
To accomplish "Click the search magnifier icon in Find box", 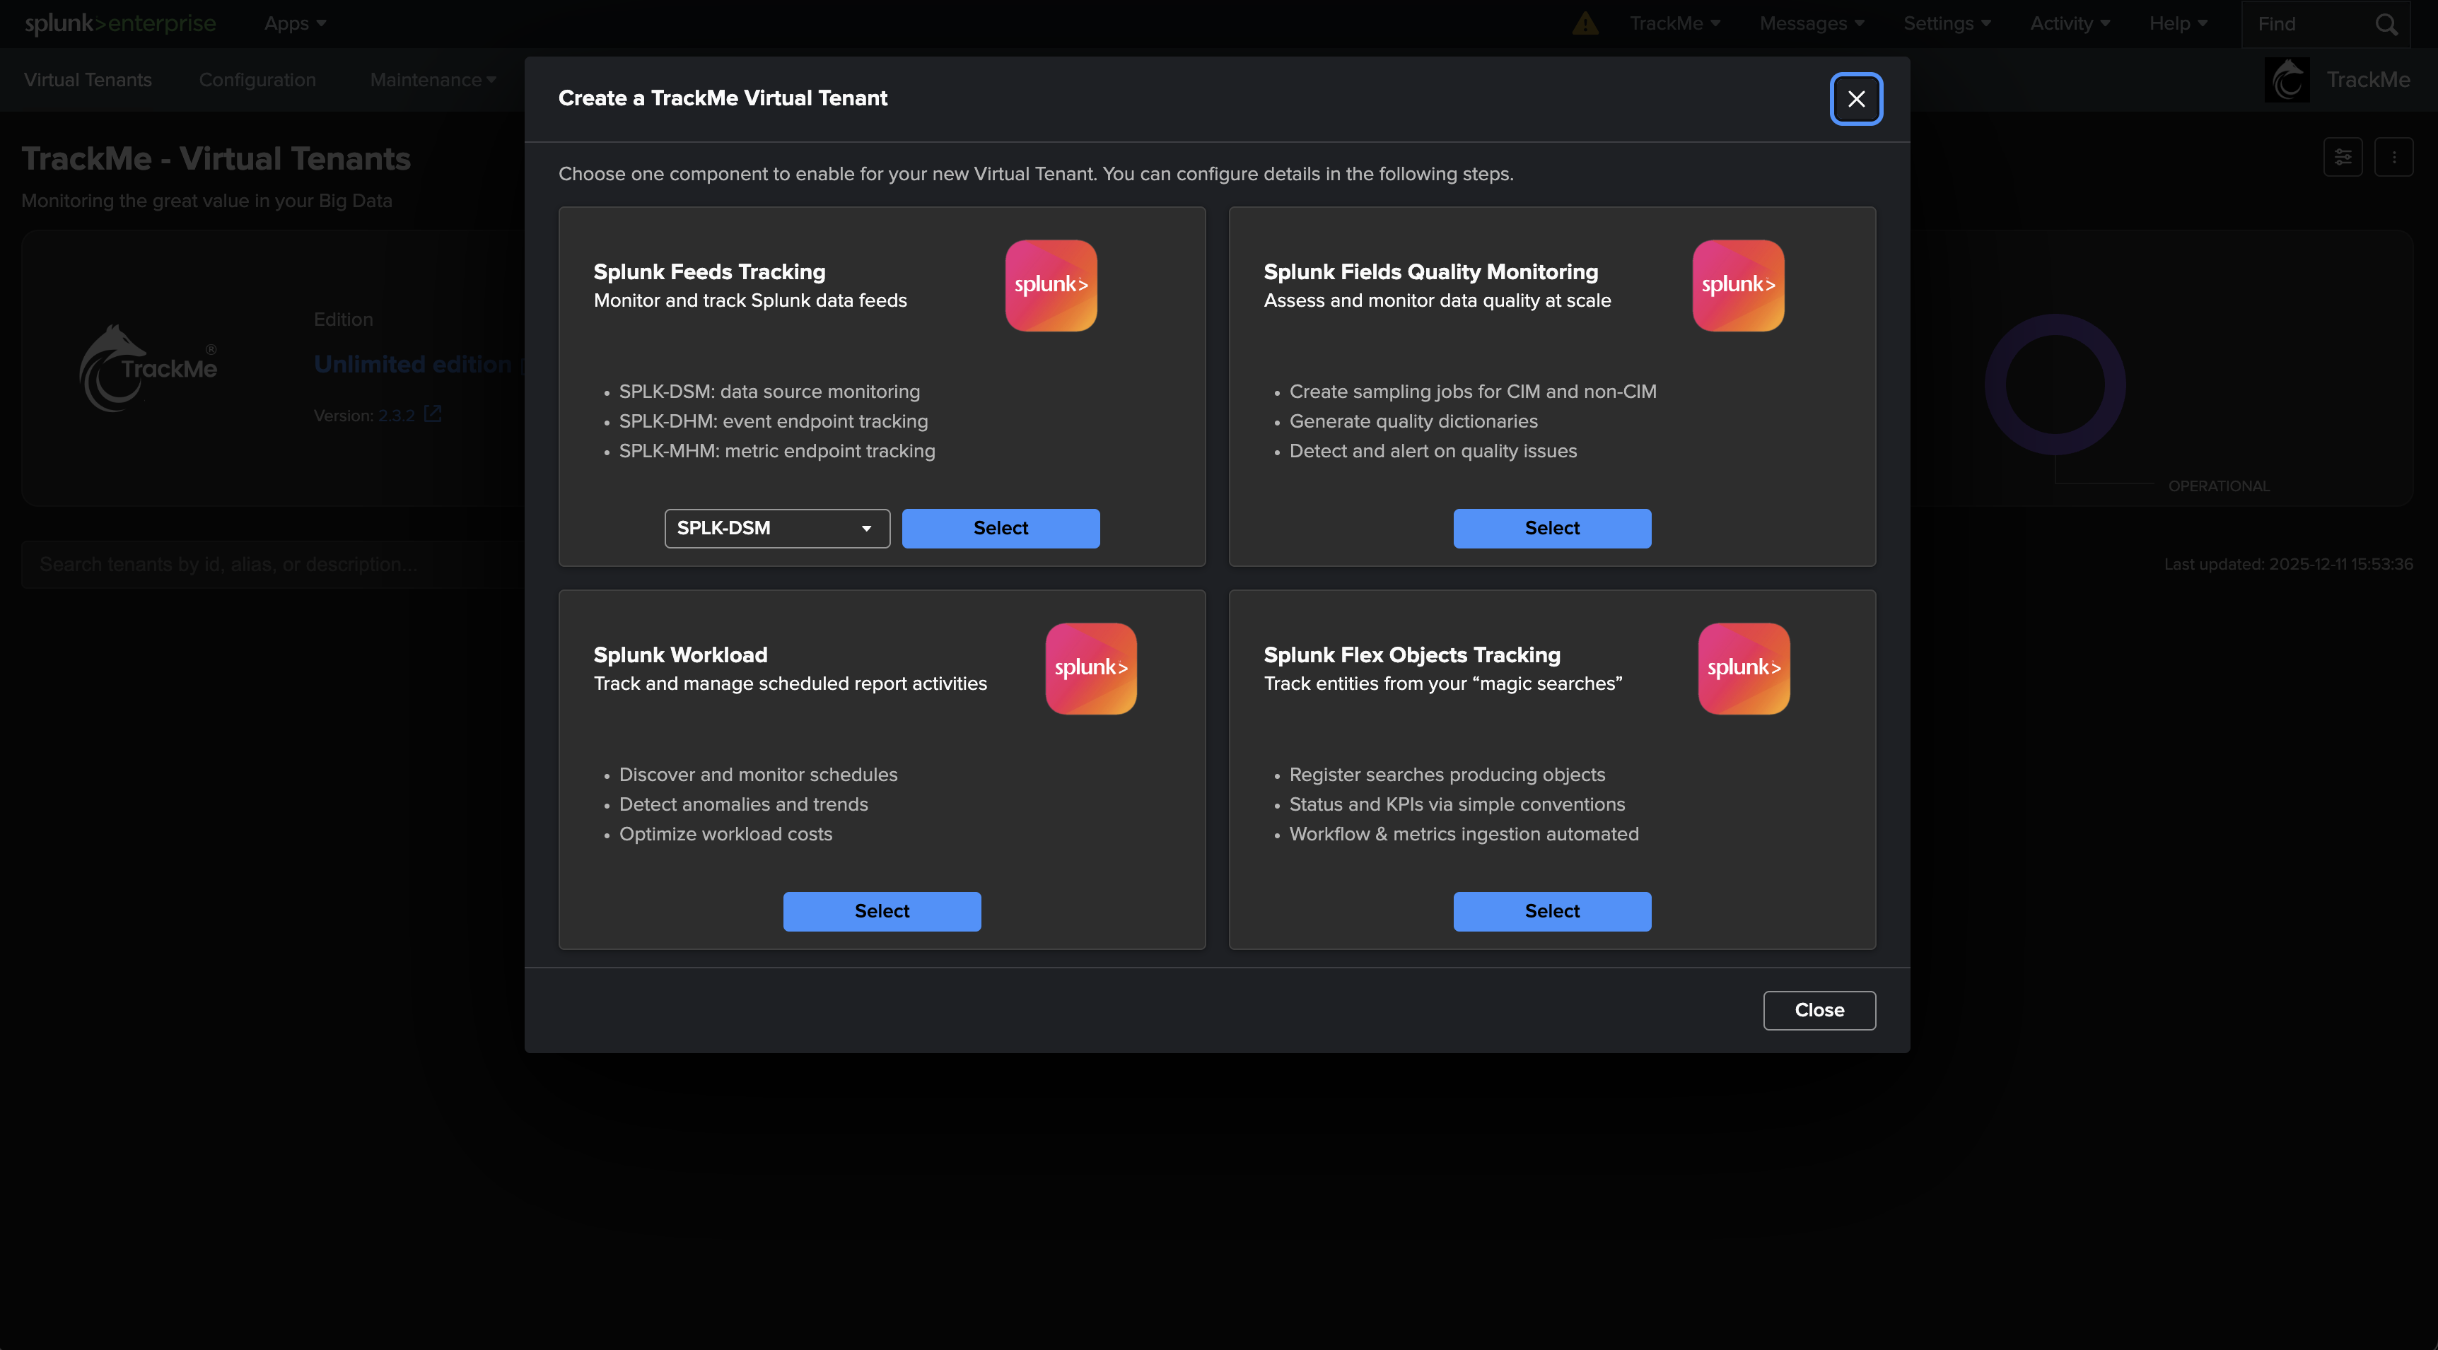I will (x=2386, y=25).
